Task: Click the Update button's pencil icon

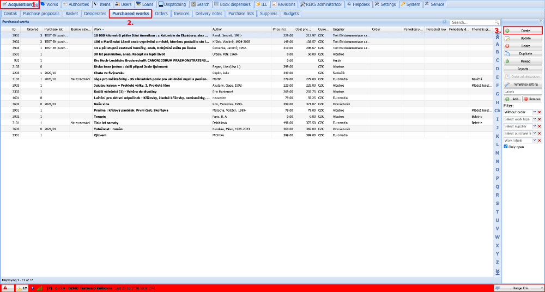Action: 507,39
